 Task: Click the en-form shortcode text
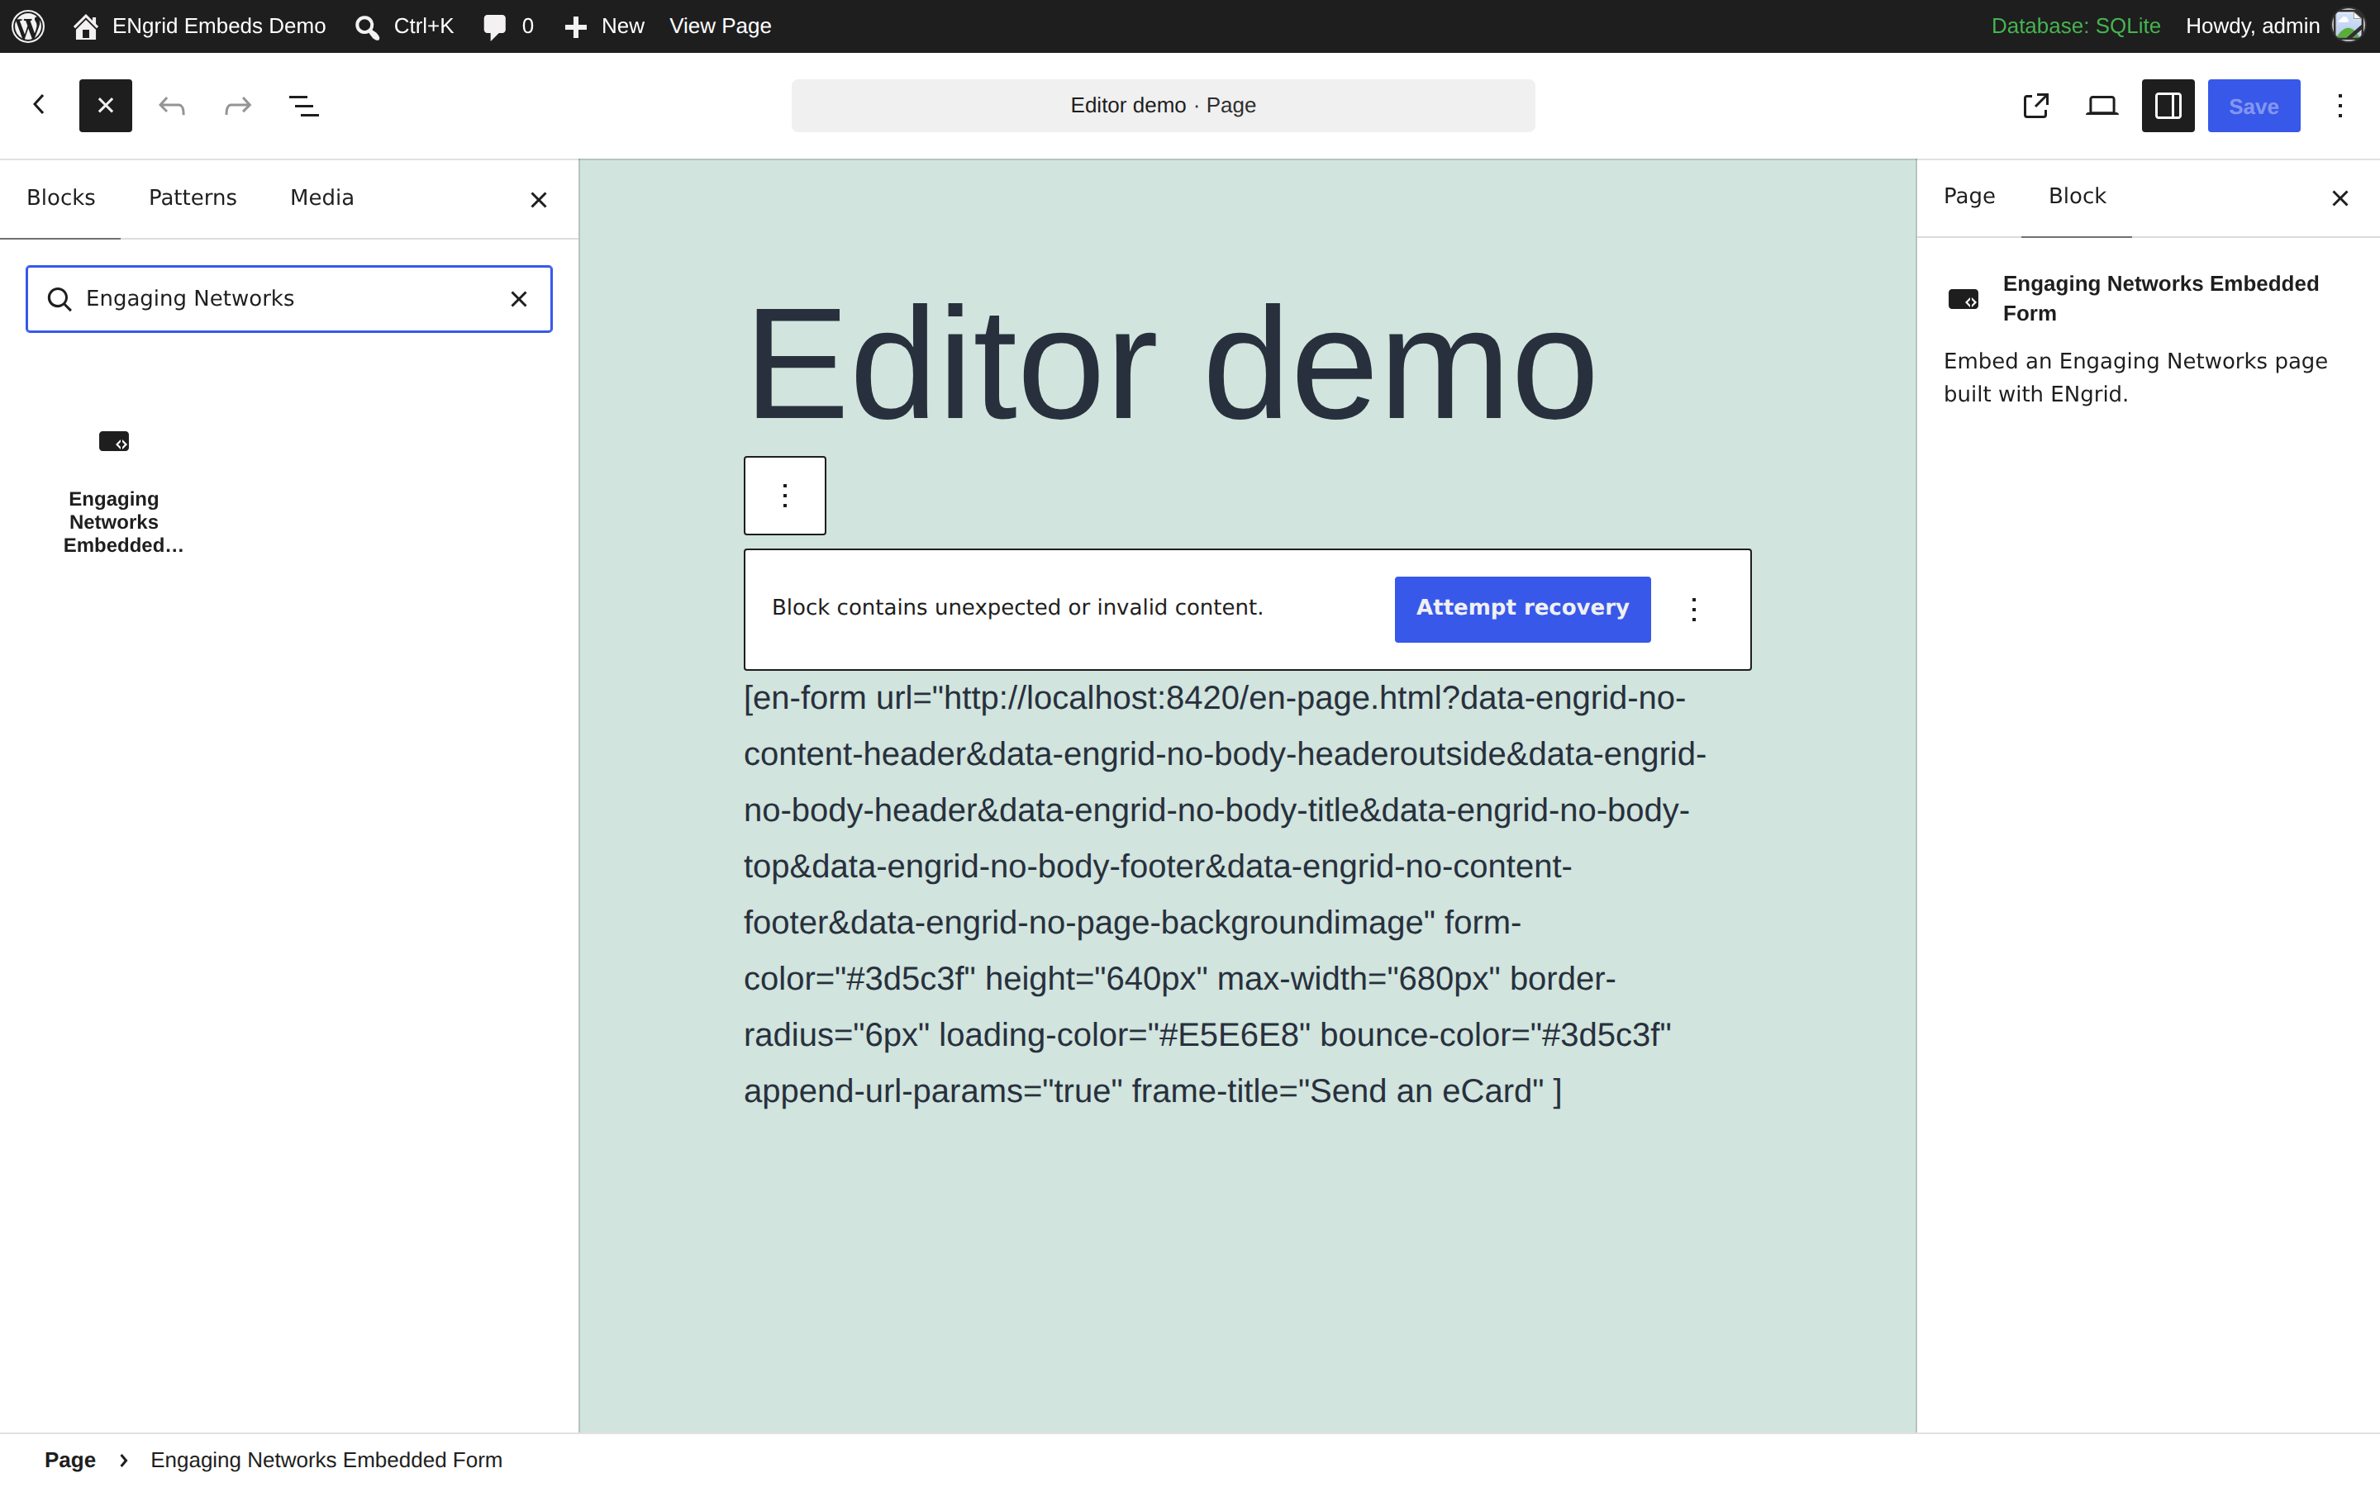(1225, 894)
